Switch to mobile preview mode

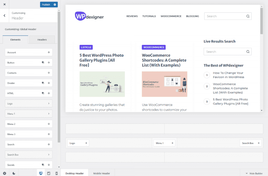57,173
